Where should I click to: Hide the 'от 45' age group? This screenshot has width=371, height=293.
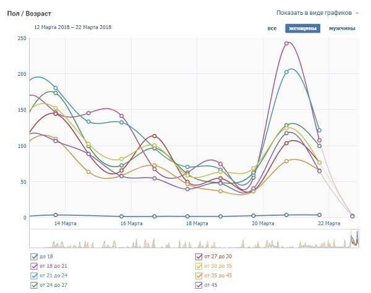[x=199, y=286]
